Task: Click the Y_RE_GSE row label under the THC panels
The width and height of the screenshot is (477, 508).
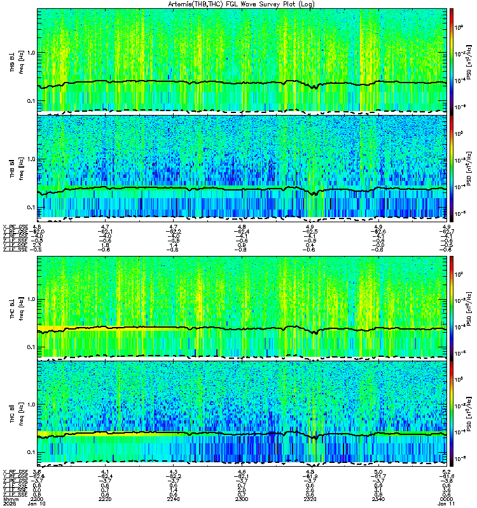Action: click(15, 476)
